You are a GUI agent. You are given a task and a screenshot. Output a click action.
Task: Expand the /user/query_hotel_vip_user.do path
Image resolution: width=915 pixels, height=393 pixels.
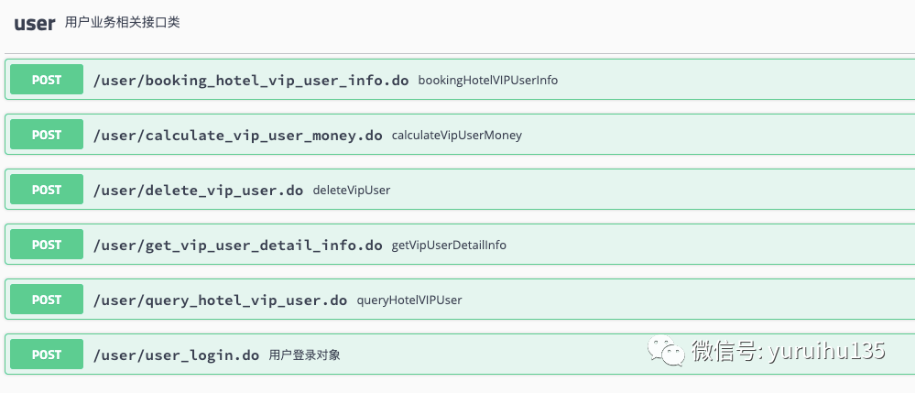(220, 300)
